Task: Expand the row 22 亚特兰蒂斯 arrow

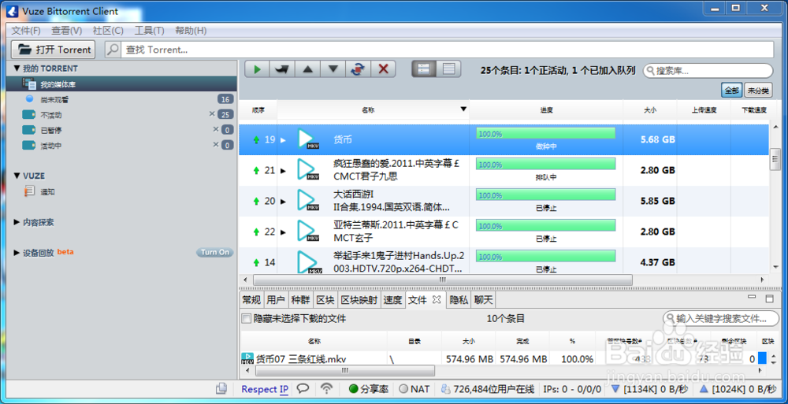Action: pos(284,232)
